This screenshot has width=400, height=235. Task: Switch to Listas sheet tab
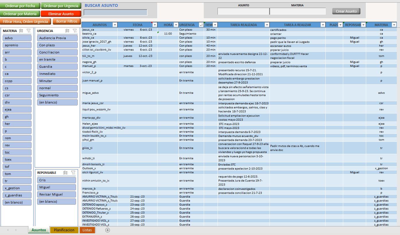click(87, 230)
